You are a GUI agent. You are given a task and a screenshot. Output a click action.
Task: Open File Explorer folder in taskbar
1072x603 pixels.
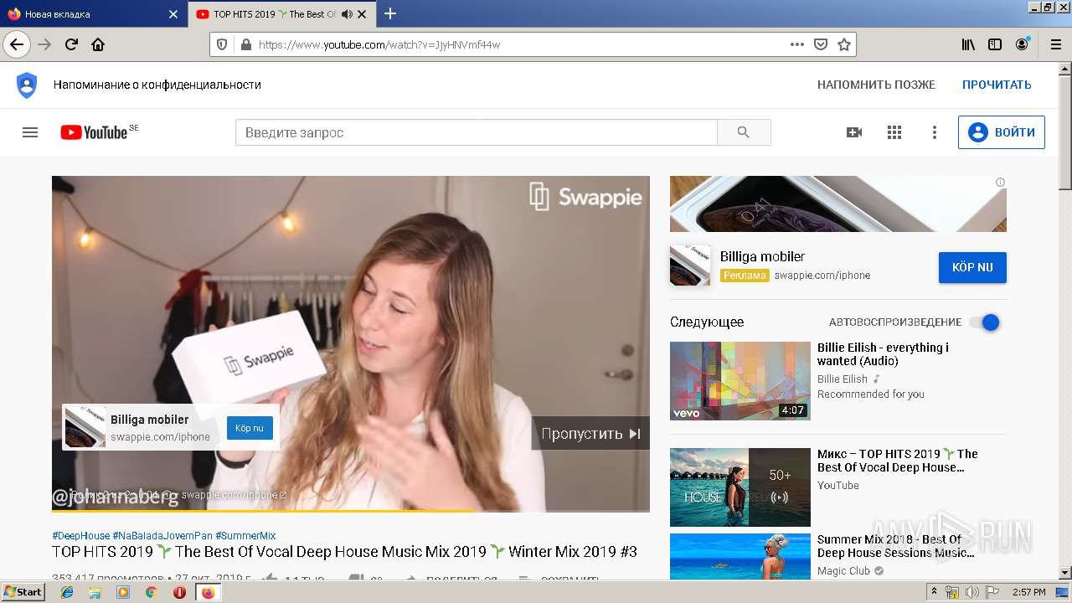(95, 592)
